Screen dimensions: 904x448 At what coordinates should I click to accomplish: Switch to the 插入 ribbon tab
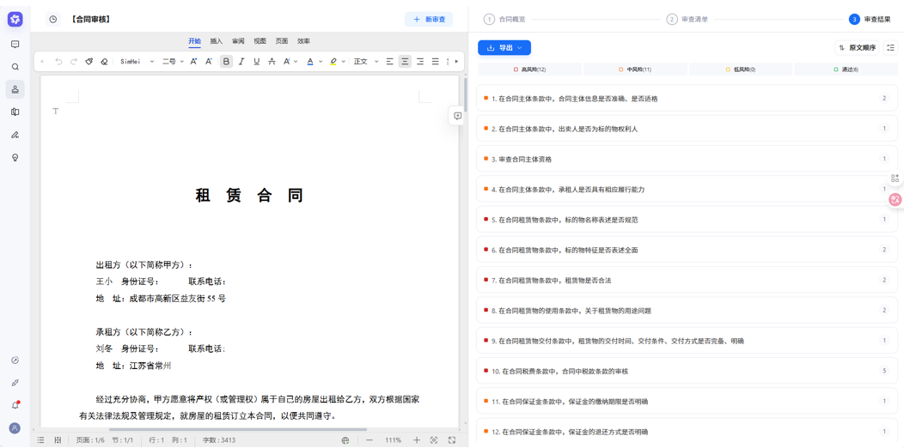pos(216,41)
